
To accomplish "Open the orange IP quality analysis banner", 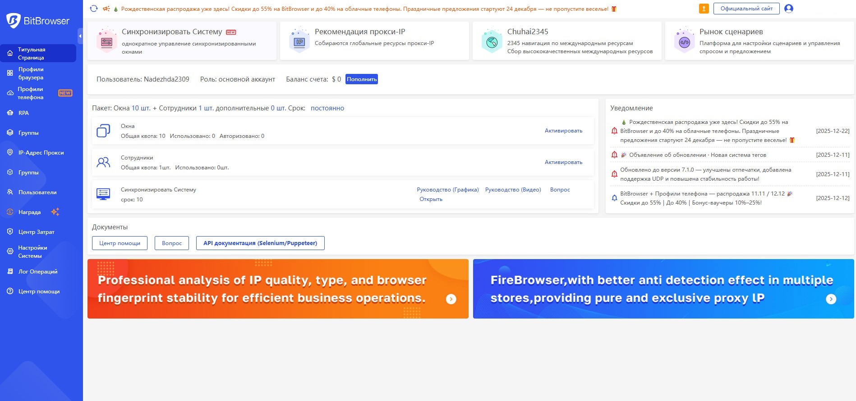I will coord(278,289).
